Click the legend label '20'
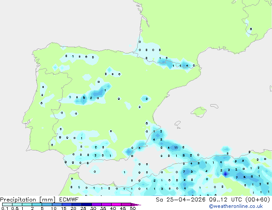This screenshot has width=272, height=210. coord(73,208)
